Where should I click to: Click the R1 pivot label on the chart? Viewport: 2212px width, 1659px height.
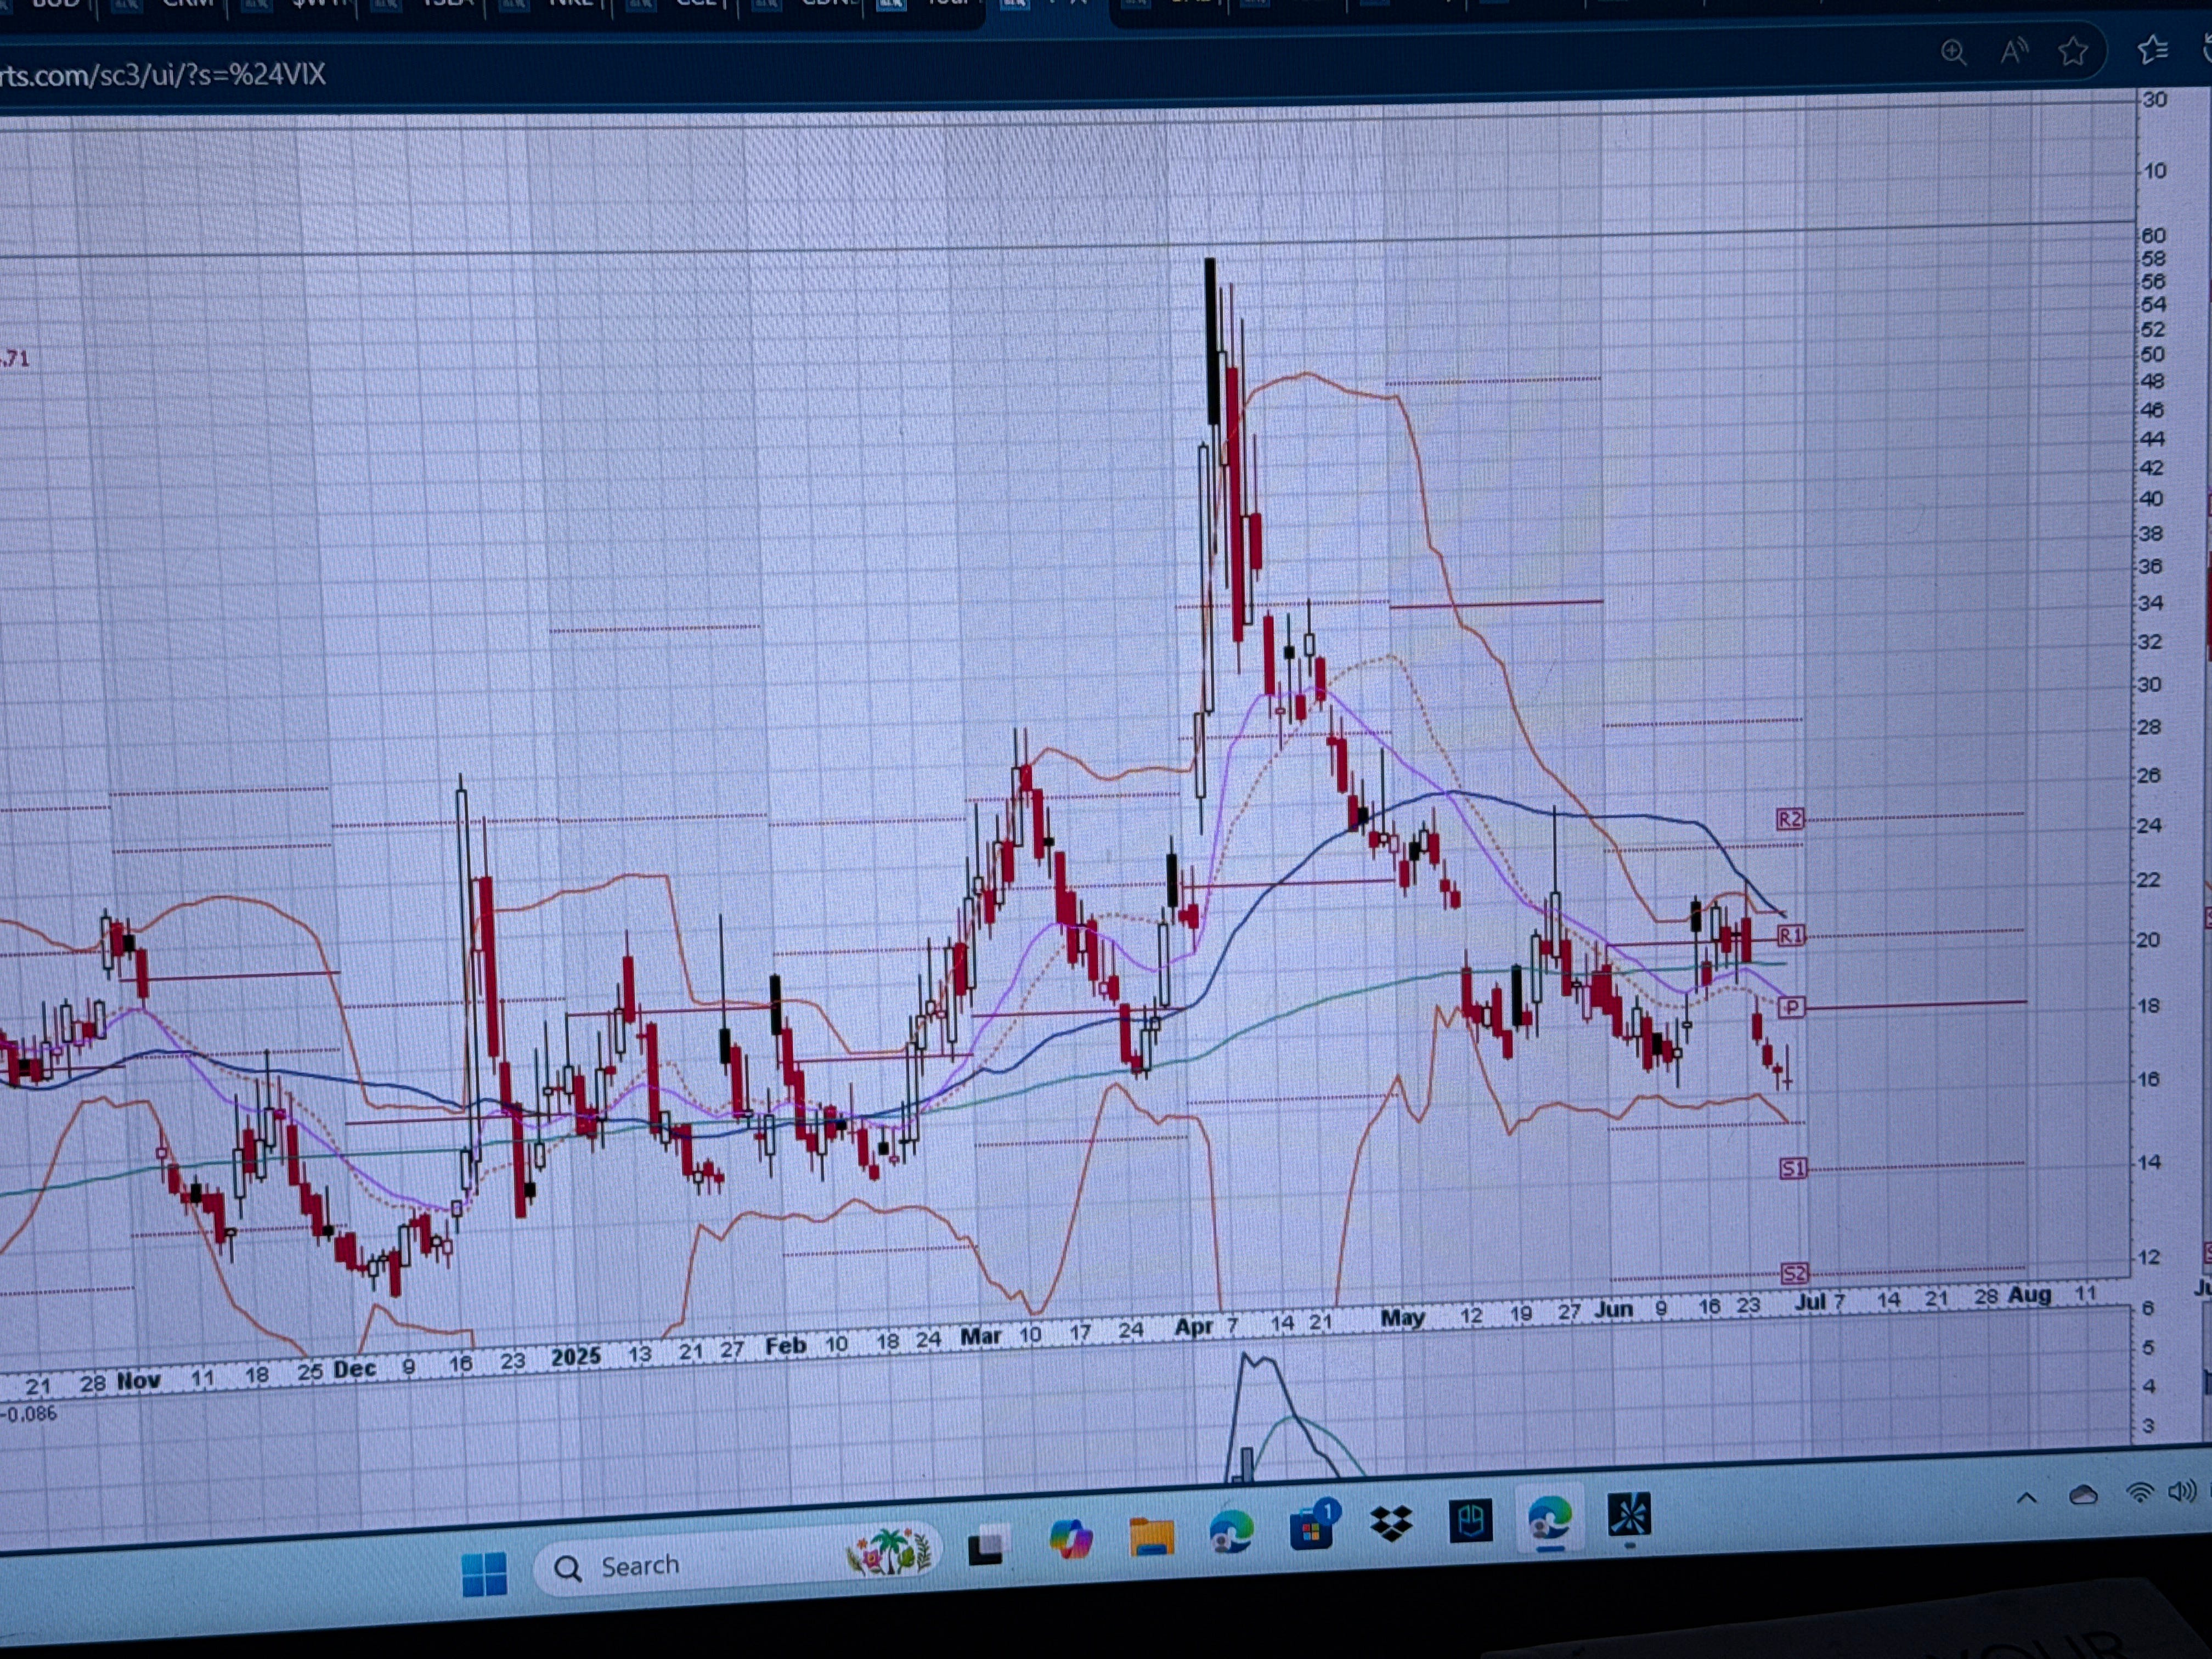pyautogui.click(x=1791, y=935)
